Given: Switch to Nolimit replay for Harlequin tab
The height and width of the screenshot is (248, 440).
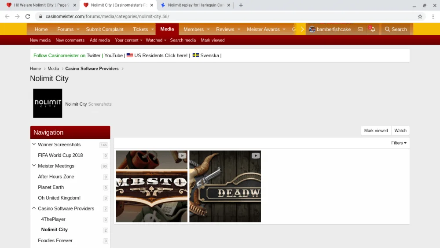Looking at the screenshot, I should [x=196, y=5].
